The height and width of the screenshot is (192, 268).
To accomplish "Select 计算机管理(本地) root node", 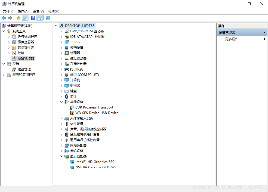I will click(x=20, y=26).
